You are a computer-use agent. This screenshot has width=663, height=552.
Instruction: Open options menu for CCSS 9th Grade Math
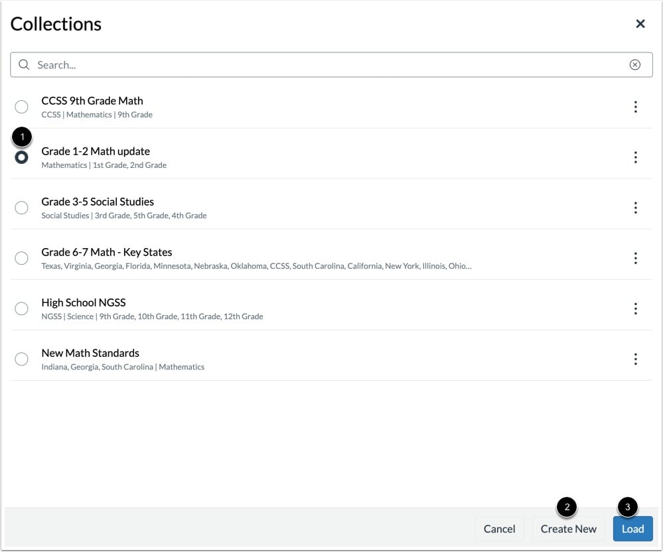pos(635,107)
